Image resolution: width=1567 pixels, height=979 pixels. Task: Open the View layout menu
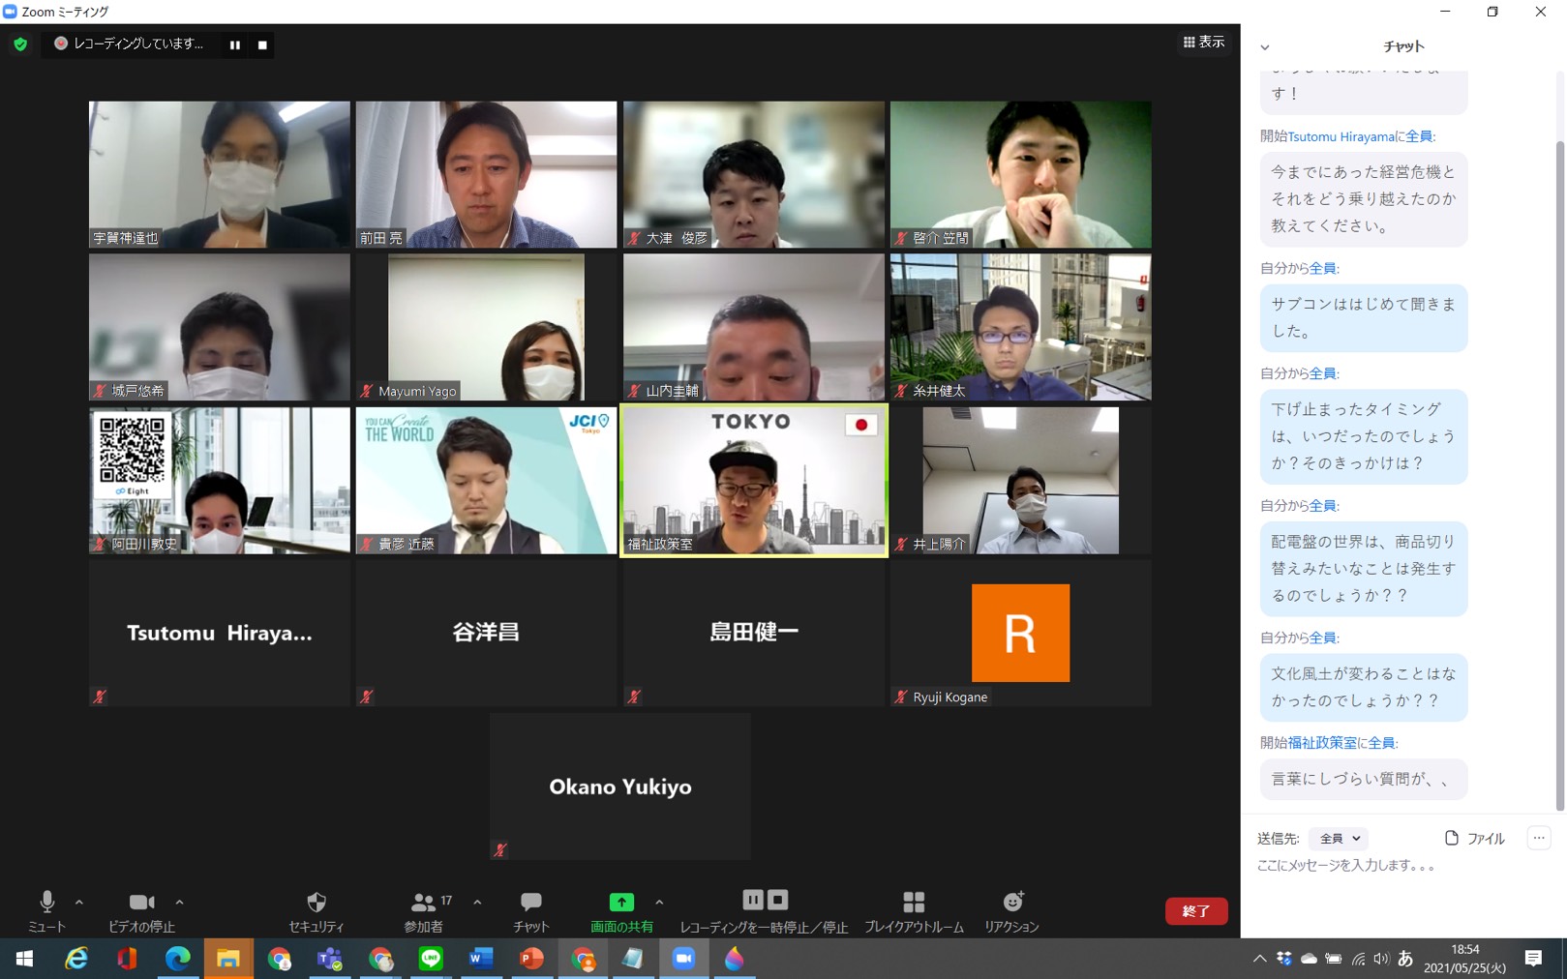coord(1203,43)
